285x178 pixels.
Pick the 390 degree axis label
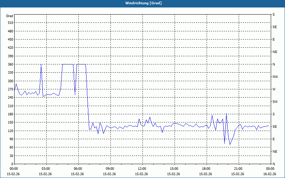10,56
